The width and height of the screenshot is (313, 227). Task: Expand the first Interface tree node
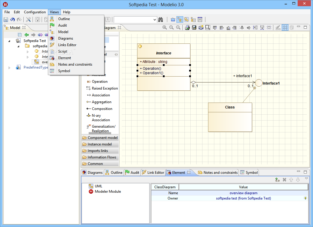click(x=27, y=52)
